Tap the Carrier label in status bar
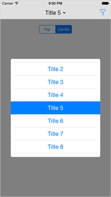 pos(8,3)
